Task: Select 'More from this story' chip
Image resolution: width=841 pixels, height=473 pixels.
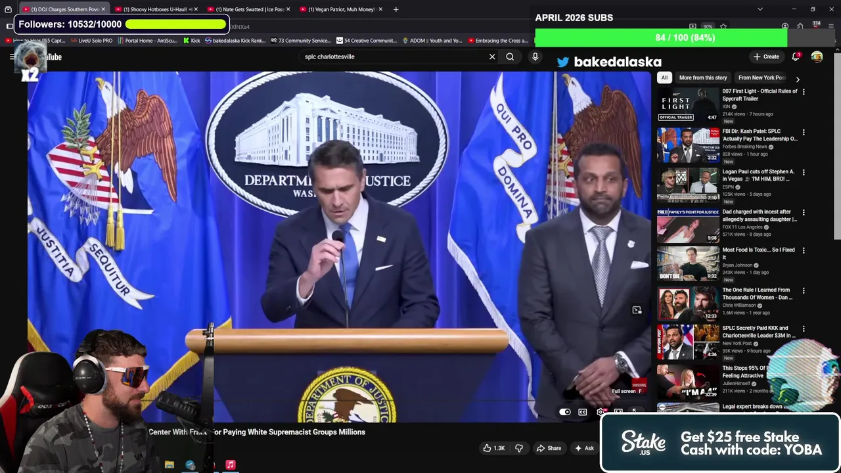Action: tap(703, 78)
